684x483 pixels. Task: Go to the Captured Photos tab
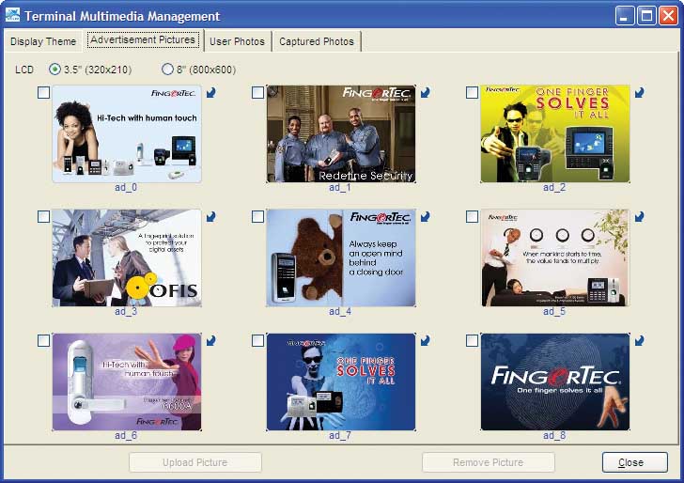pos(317,41)
